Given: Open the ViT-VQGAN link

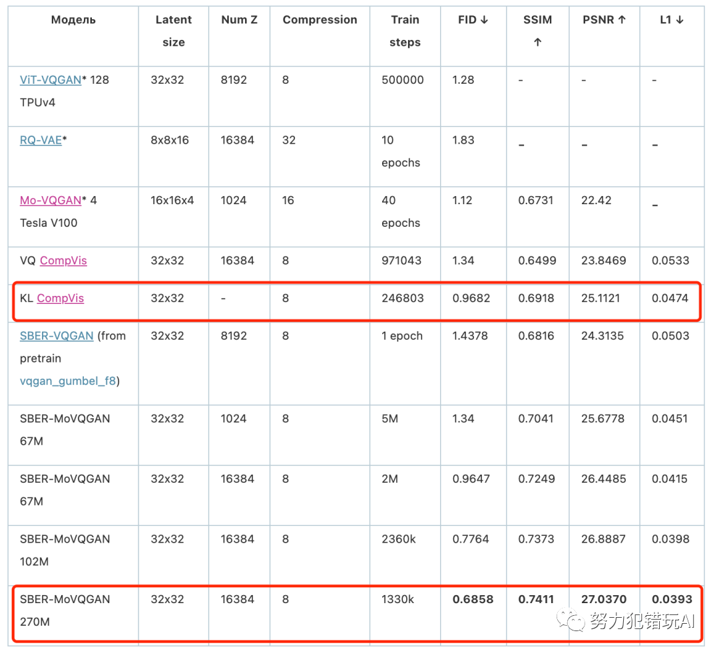Looking at the screenshot, I should point(51,80).
